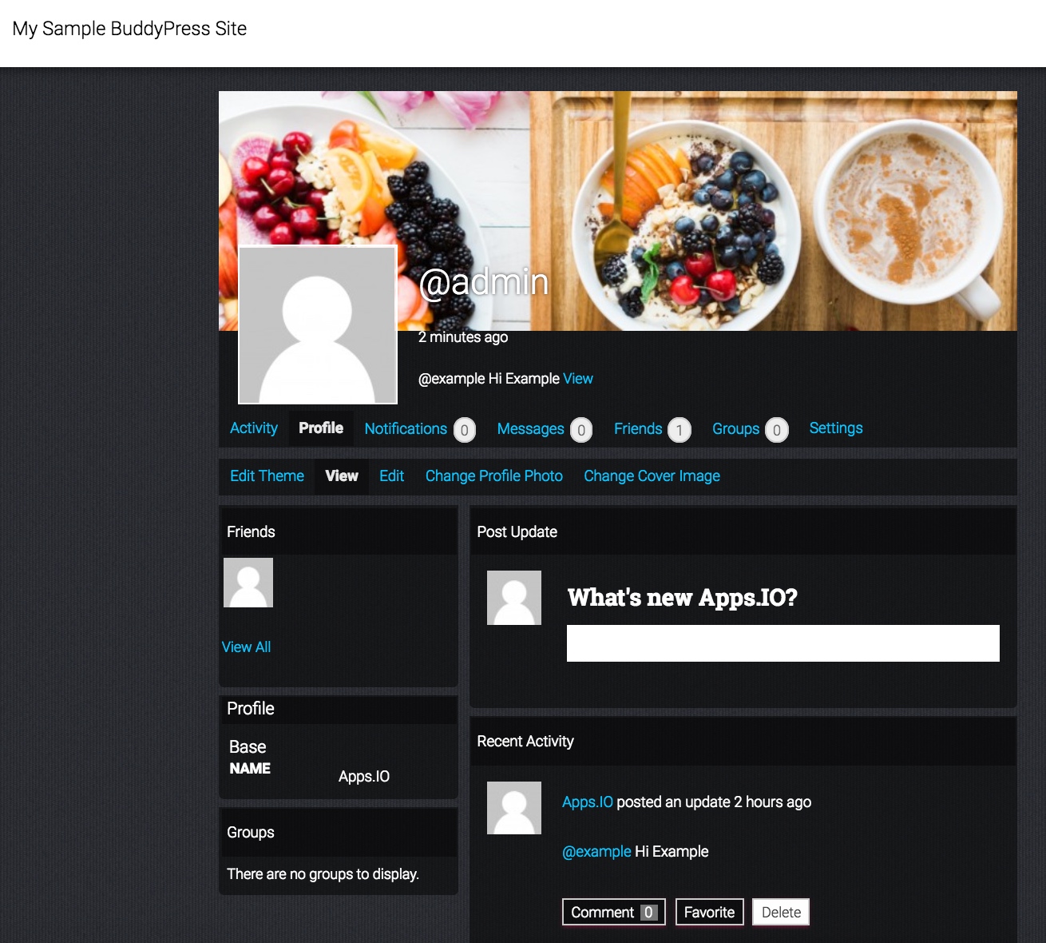
Task: Open Change Profile Photo
Action: click(x=494, y=476)
